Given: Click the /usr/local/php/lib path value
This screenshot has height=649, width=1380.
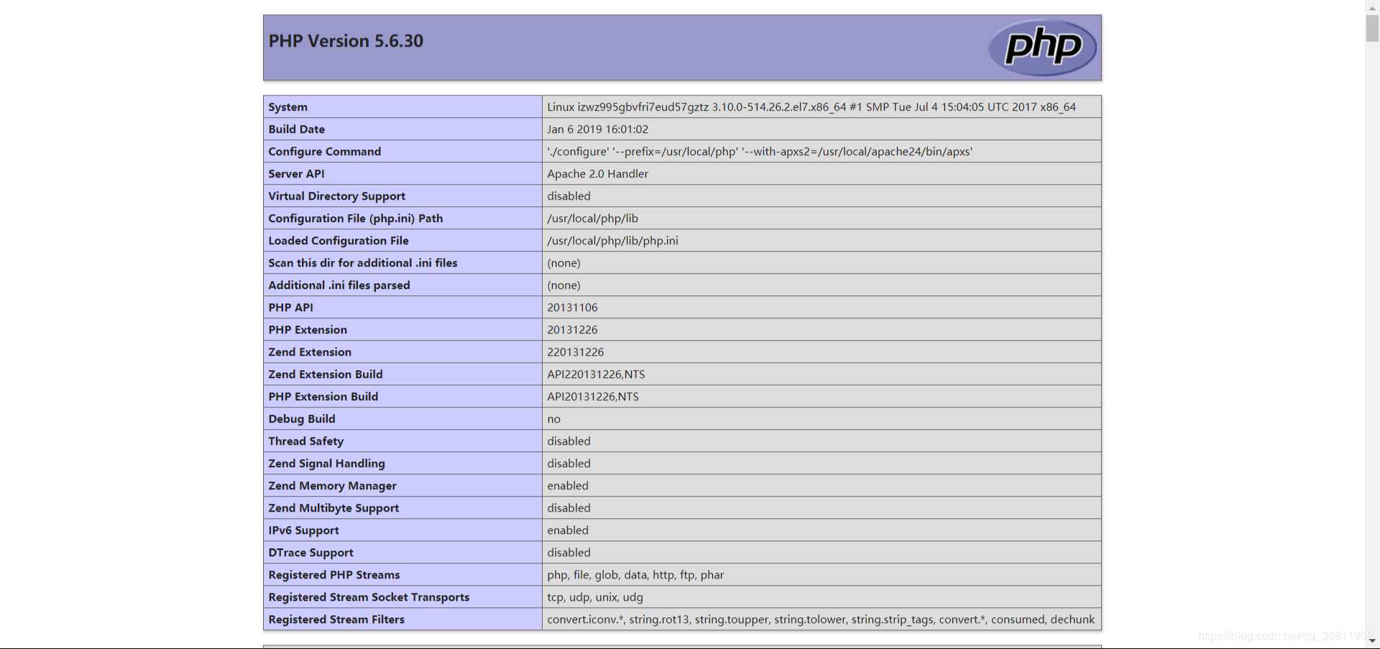Looking at the screenshot, I should (592, 218).
